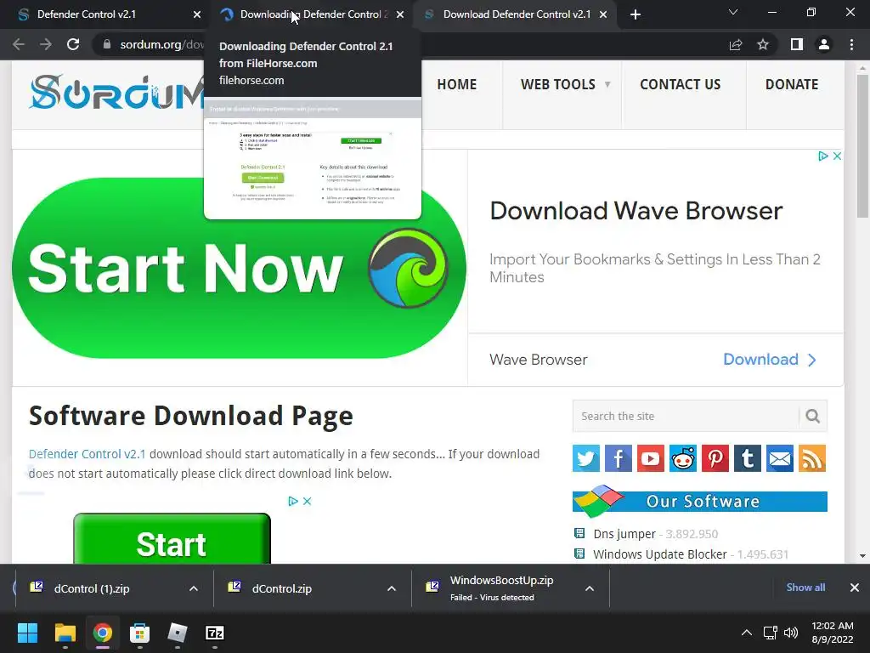
Task: Open Microsoft Store from taskbar
Action: click(x=140, y=633)
